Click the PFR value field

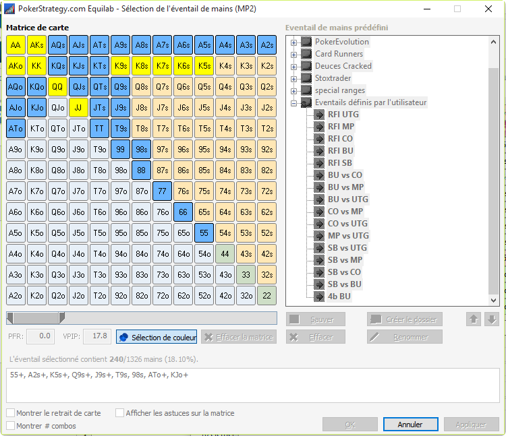pos(40,336)
